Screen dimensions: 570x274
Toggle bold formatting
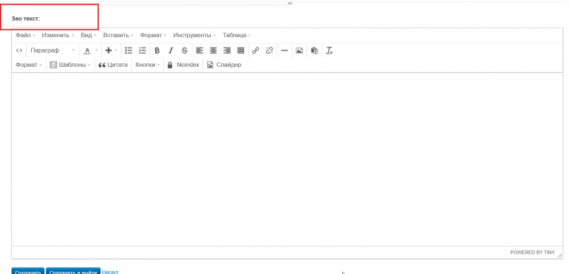point(157,50)
